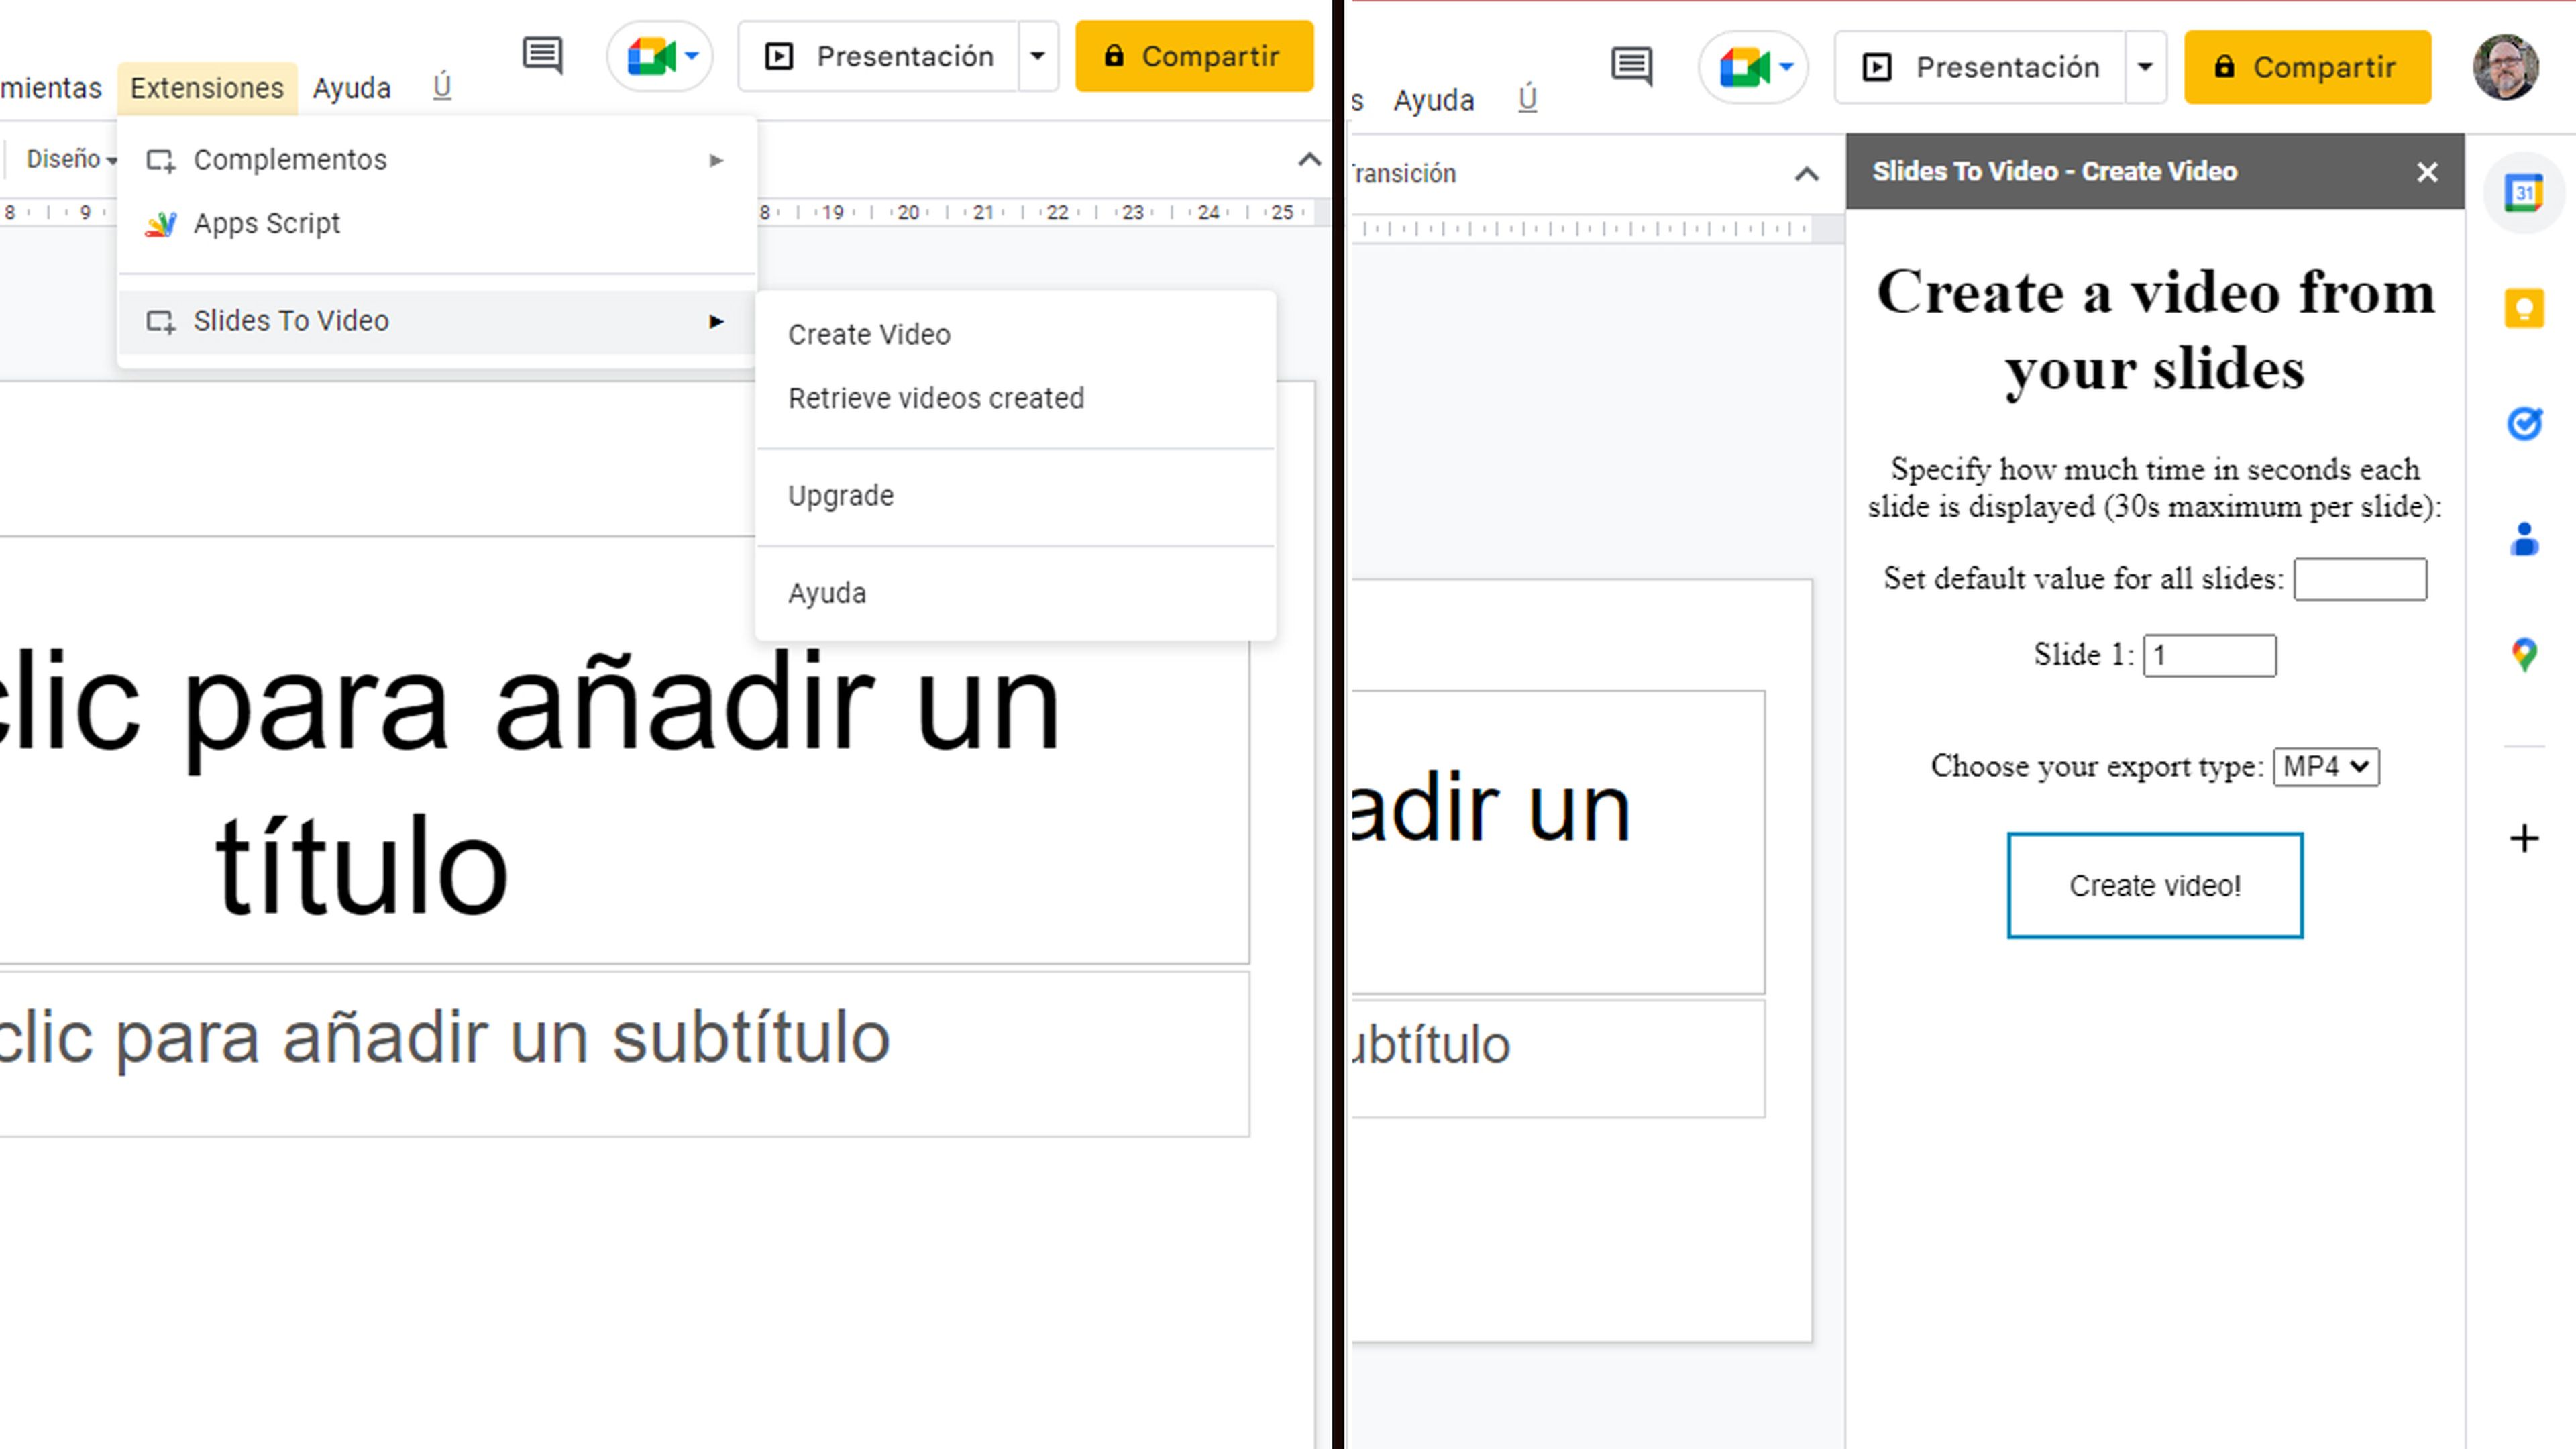This screenshot has height=1449, width=2576.
Task: Select Upgrade in submenu
Action: pyautogui.click(x=1015, y=496)
